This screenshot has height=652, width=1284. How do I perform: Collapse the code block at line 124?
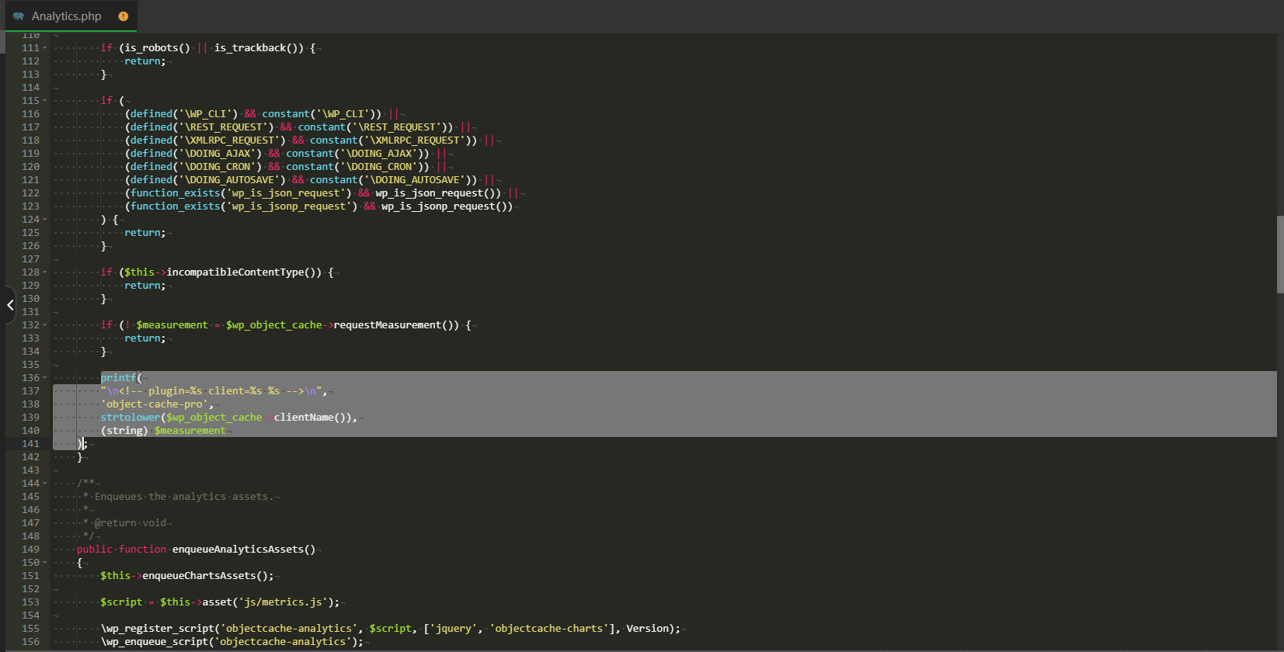click(x=45, y=220)
